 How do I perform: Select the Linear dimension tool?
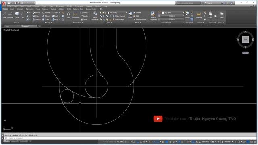click(84, 12)
